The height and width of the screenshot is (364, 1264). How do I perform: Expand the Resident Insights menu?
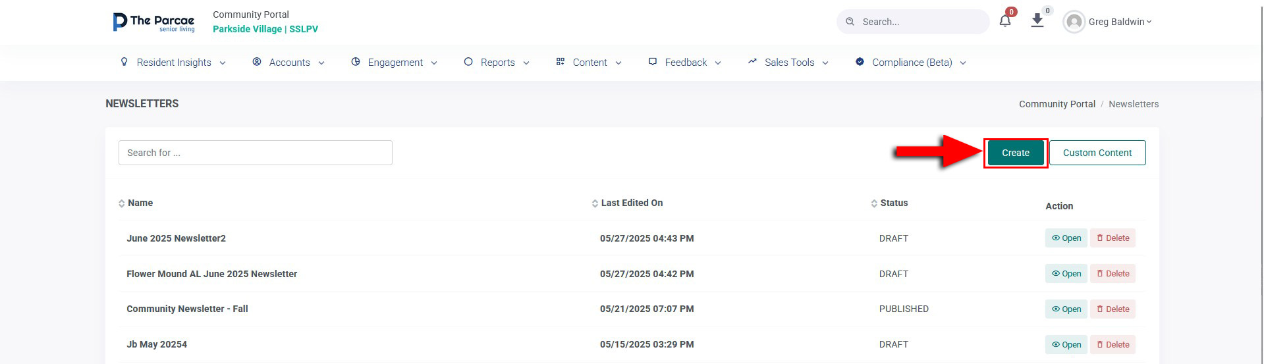pos(173,63)
